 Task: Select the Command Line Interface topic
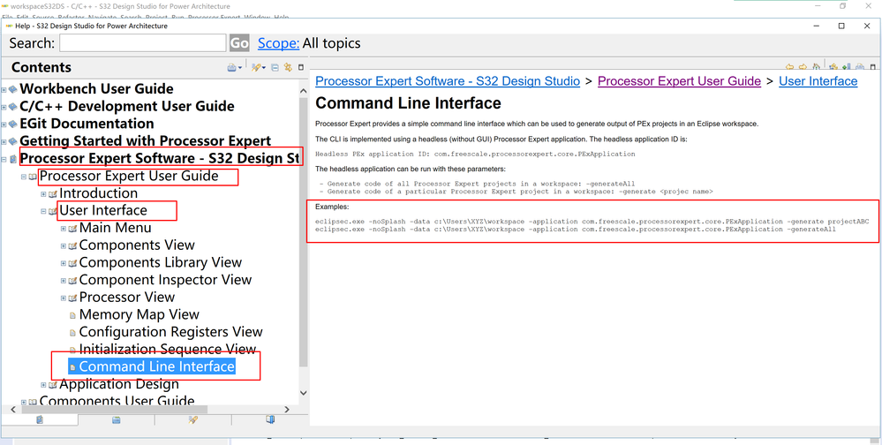(x=157, y=367)
